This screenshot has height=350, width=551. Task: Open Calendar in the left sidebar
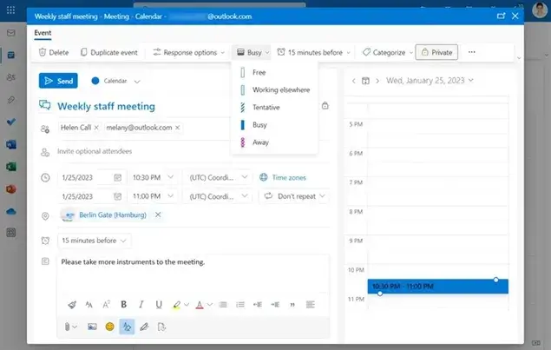coord(11,55)
